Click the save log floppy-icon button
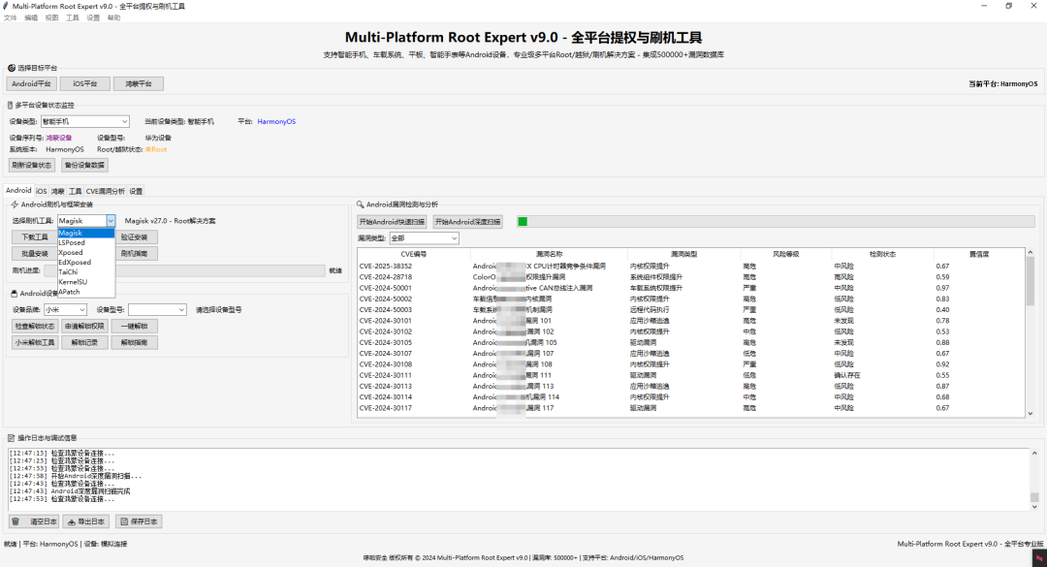Screen dimensions: 1047x567 coord(139,521)
